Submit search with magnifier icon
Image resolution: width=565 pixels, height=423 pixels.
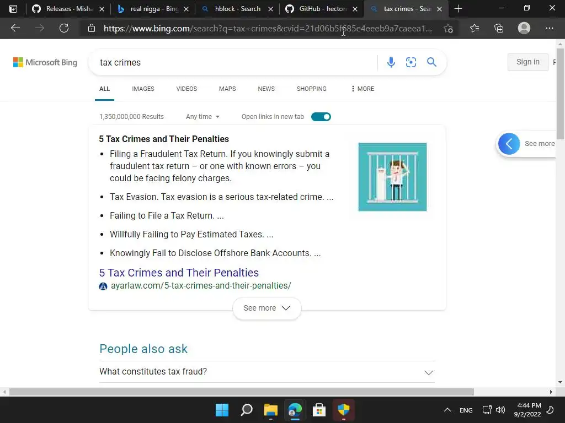coord(431,62)
